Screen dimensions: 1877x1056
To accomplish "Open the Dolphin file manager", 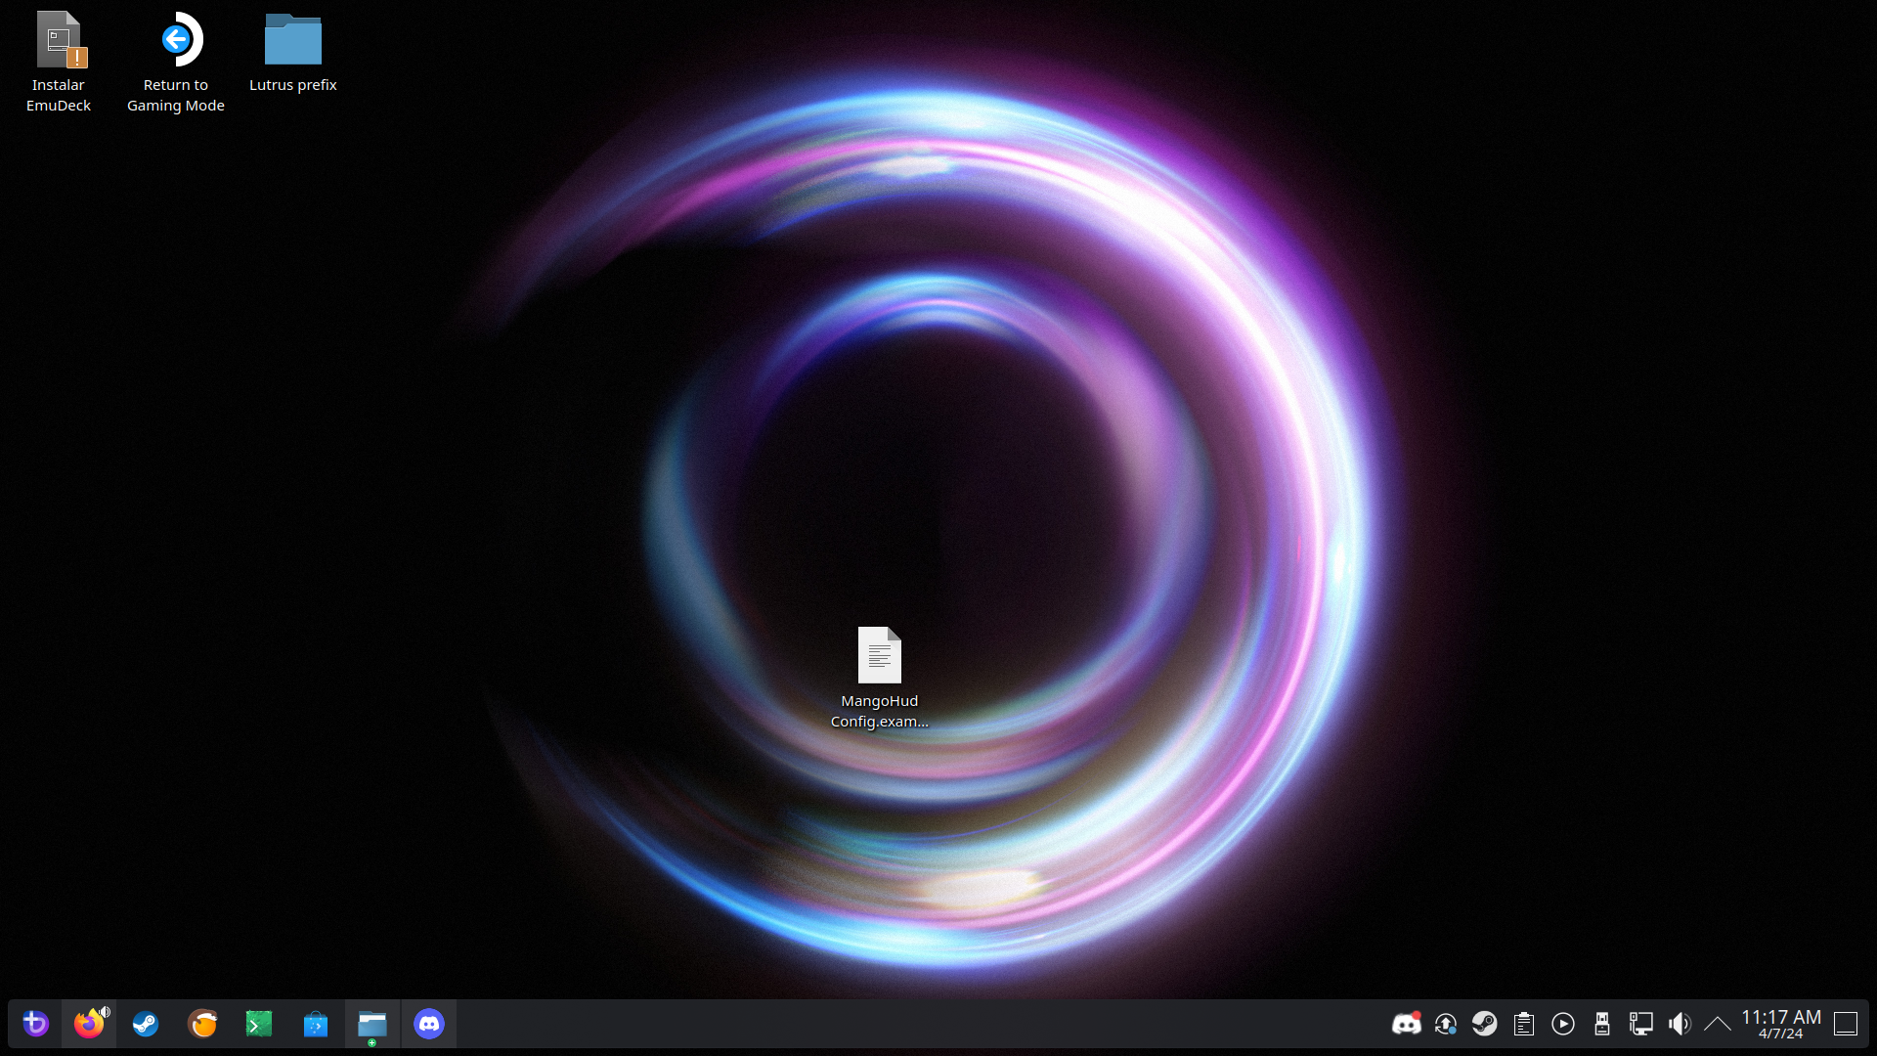I will click(371, 1024).
